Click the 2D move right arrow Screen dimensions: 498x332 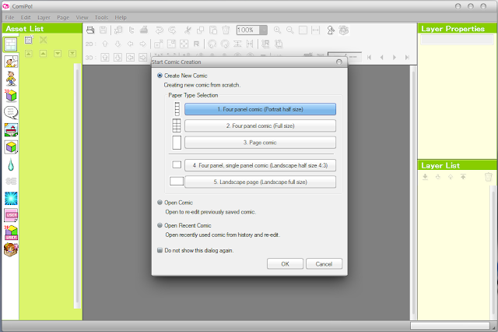click(x=143, y=44)
